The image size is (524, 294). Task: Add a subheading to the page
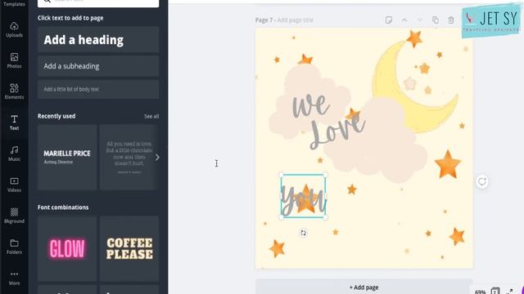click(x=98, y=66)
